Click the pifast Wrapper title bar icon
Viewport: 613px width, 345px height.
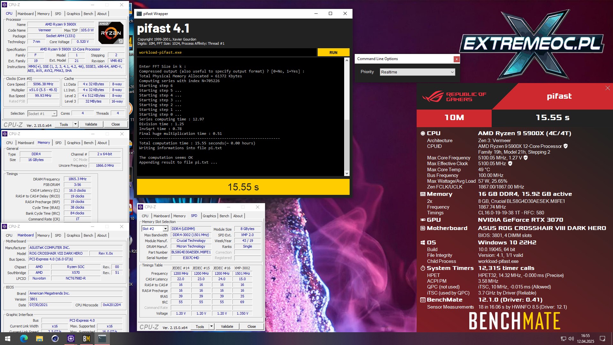click(139, 14)
